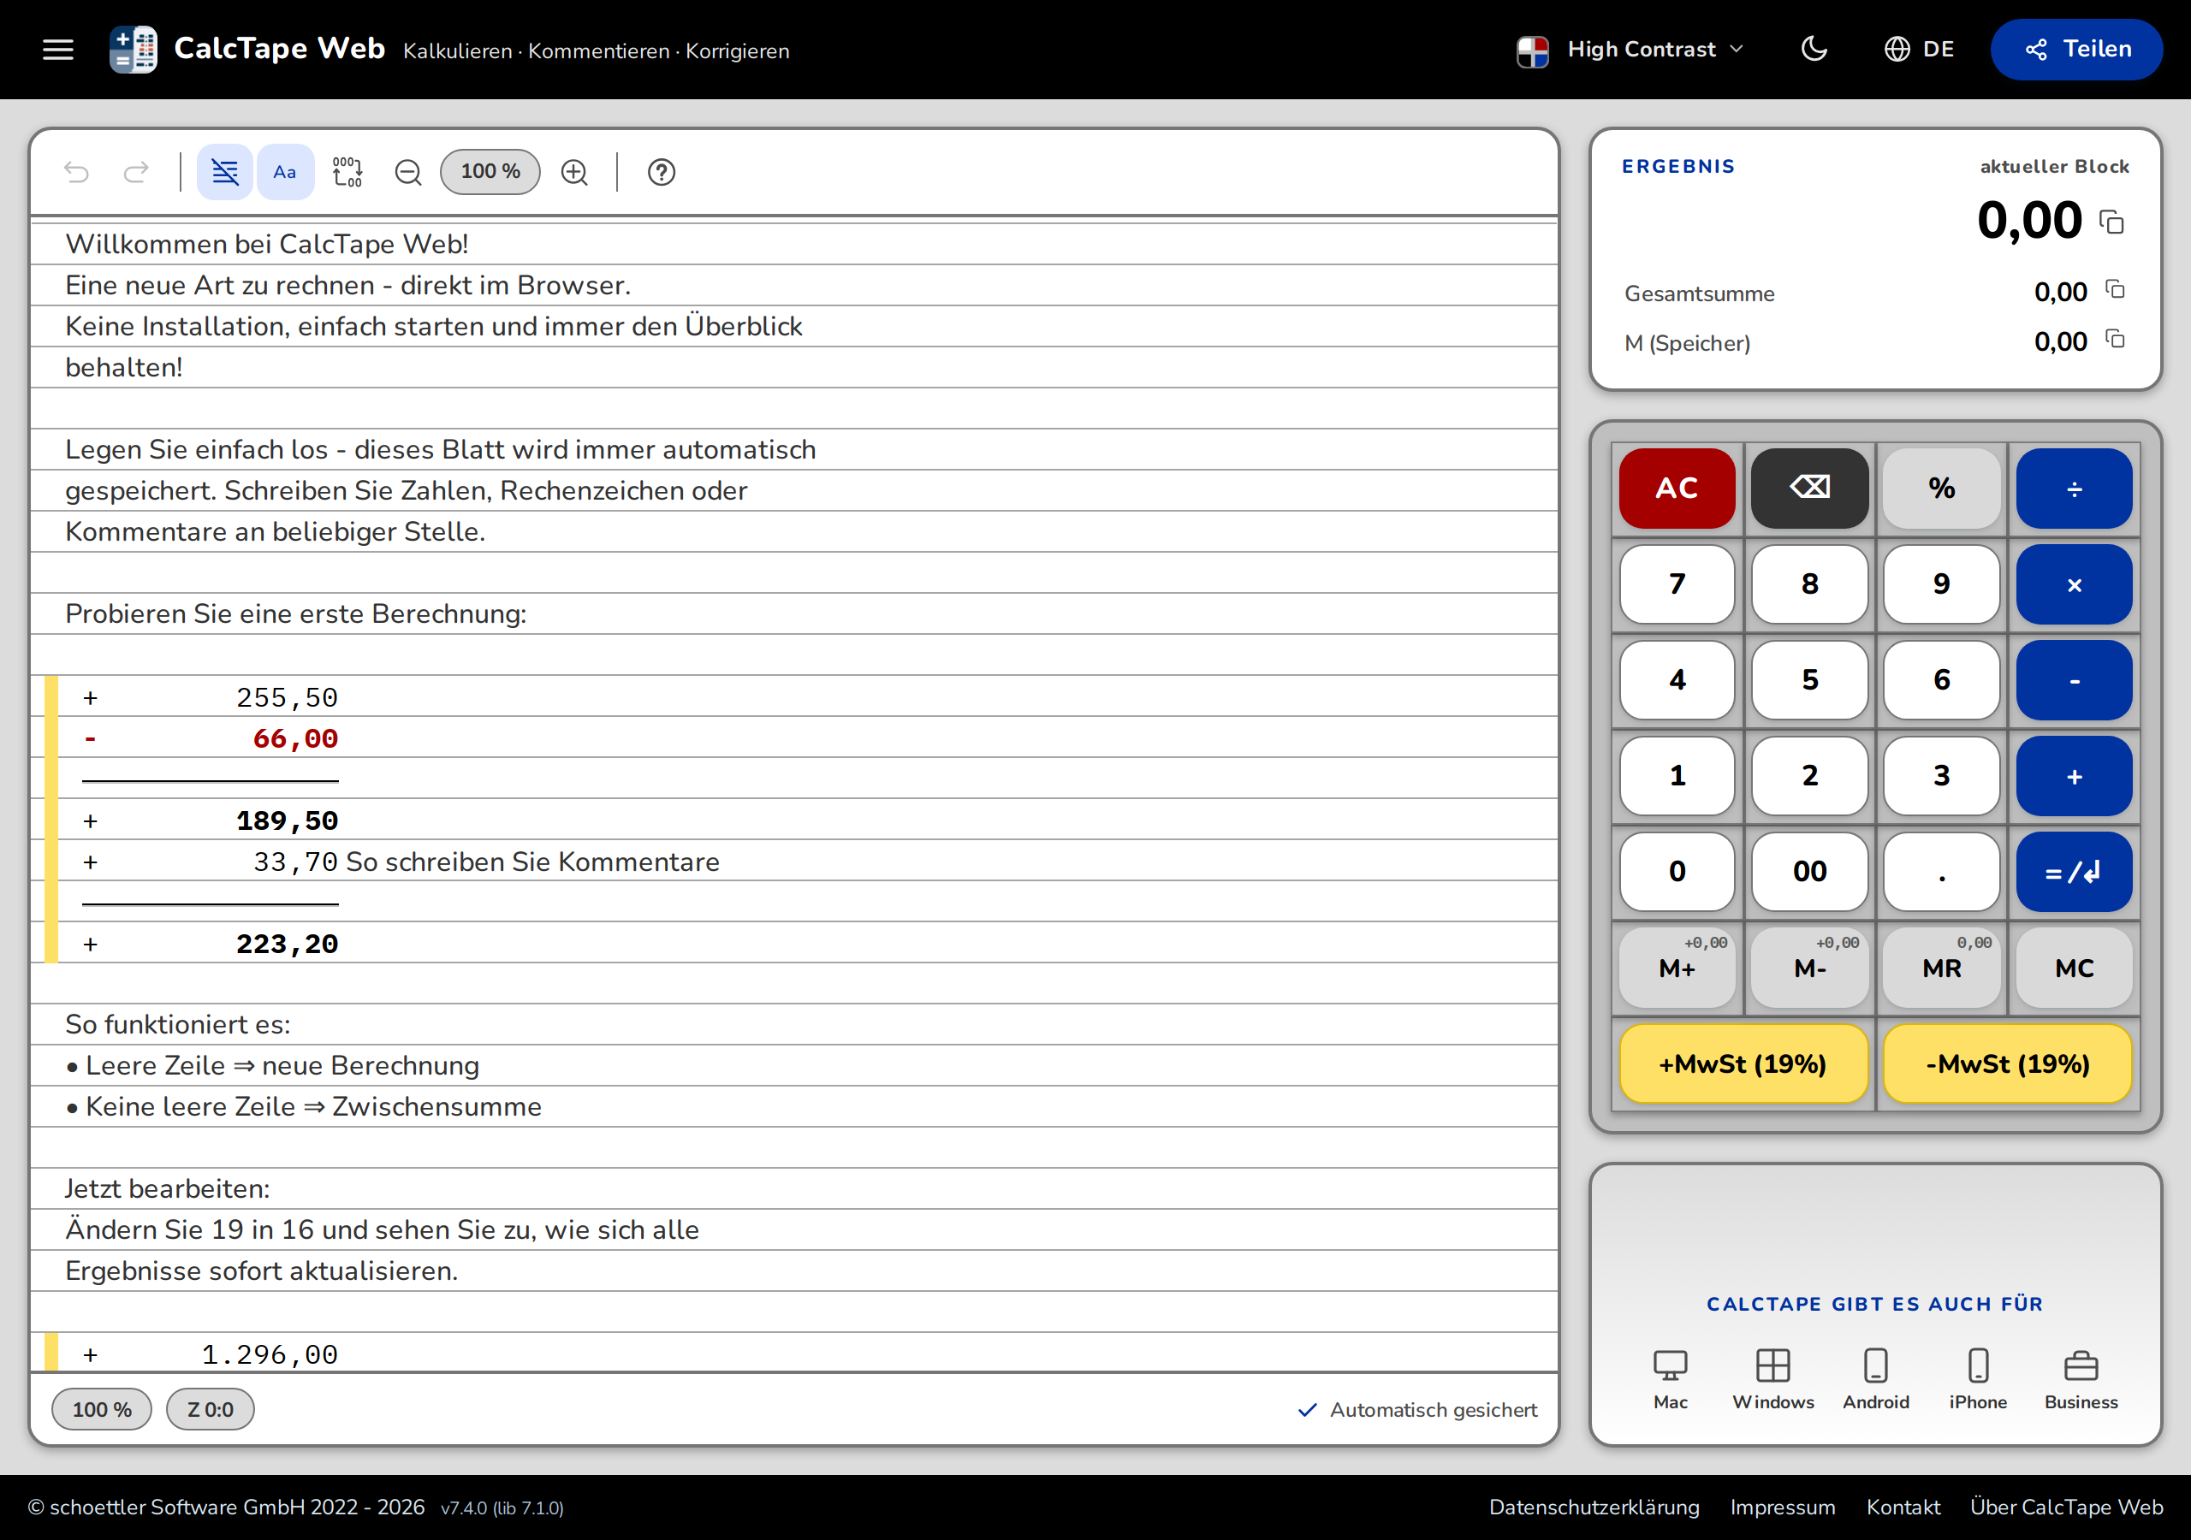Click the equals/enter key
This screenshot has height=1540, width=2191.
tap(2074, 871)
